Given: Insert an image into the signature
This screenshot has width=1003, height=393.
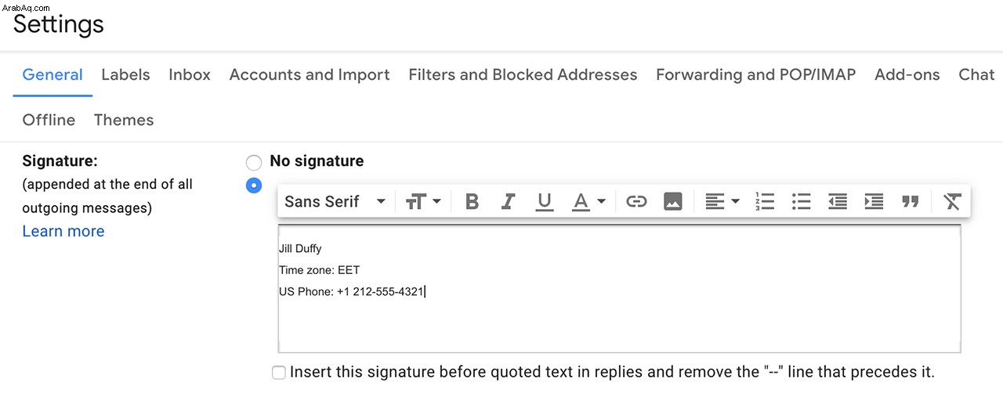Looking at the screenshot, I should tap(672, 202).
